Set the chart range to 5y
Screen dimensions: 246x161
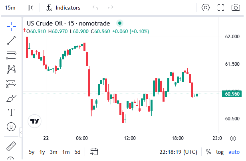pyautogui.click(x=32, y=152)
